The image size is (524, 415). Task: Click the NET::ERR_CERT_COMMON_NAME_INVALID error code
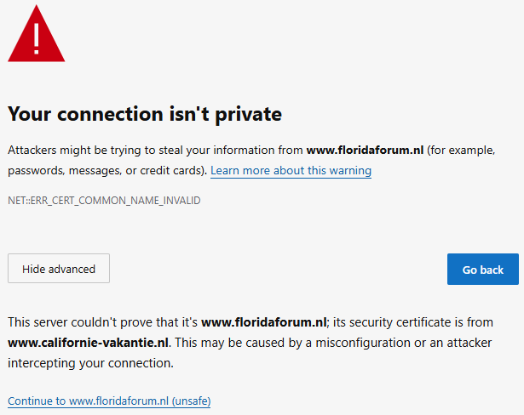coord(104,201)
